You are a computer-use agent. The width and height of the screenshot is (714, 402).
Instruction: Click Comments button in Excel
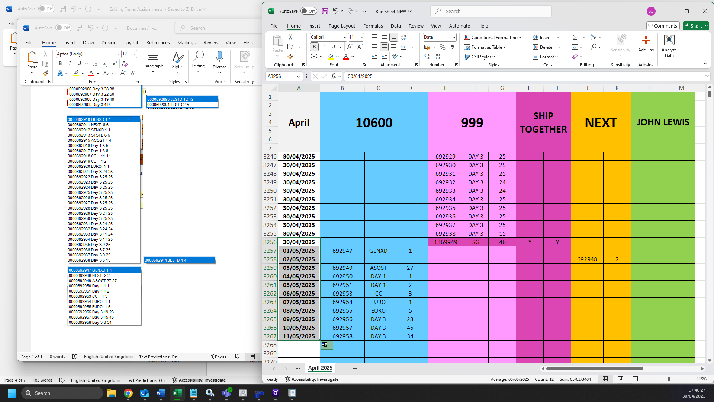click(663, 26)
